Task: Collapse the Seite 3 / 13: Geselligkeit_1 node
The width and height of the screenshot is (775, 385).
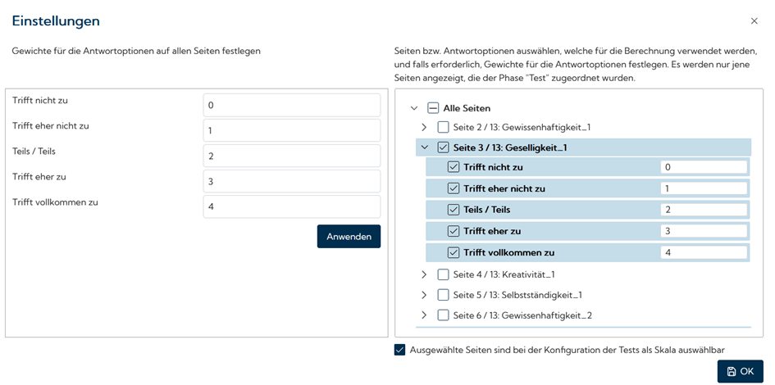Action: pos(424,148)
